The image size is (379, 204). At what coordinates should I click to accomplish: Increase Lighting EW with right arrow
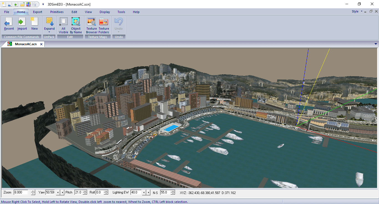tap(148, 192)
